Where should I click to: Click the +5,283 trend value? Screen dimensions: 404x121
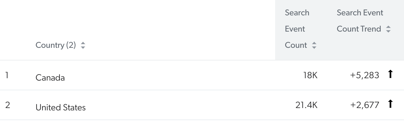click(364, 75)
